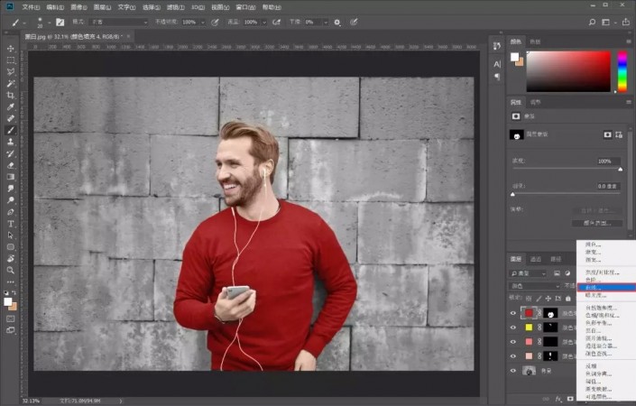This screenshot has height=406, width=636.
Task: Open the History panel icon in the side dock
Action: (497, 47)
